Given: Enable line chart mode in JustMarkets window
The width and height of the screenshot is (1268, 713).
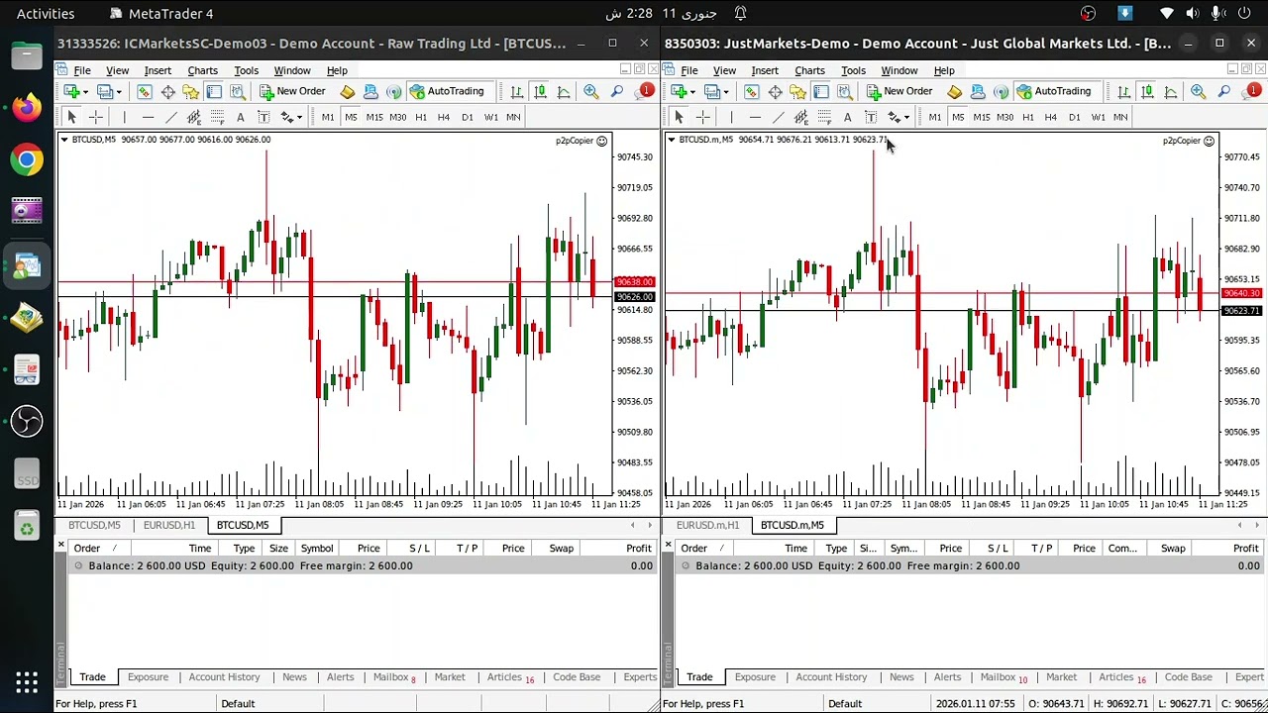Looking at the screenshot, I should coord(1171,91).
